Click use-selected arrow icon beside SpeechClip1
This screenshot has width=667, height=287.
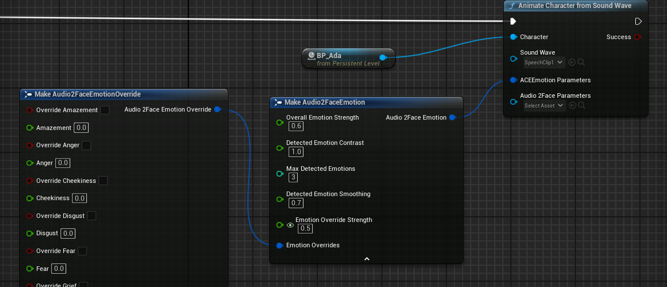tap(571, 62)
